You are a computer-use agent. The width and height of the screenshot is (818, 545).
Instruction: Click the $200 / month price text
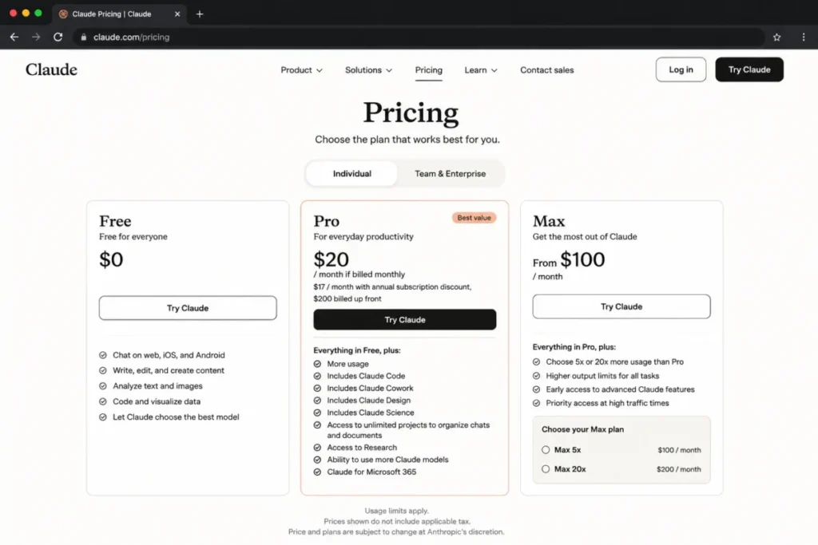point(679,469)
